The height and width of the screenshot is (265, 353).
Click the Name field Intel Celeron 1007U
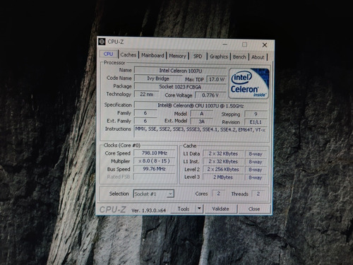180,71
